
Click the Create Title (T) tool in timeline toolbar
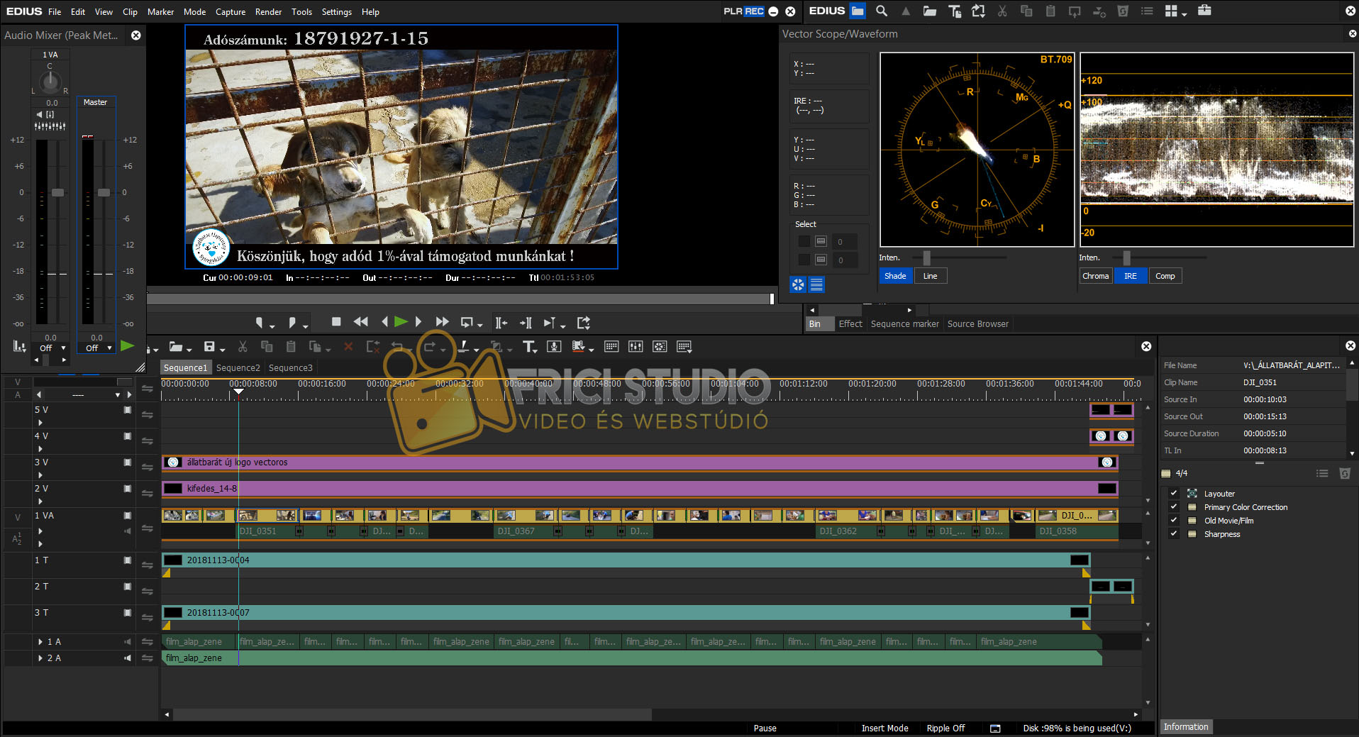(528, 347)
